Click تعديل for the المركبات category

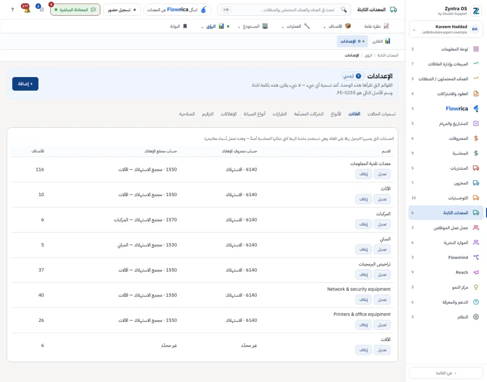tap(382, 224)
